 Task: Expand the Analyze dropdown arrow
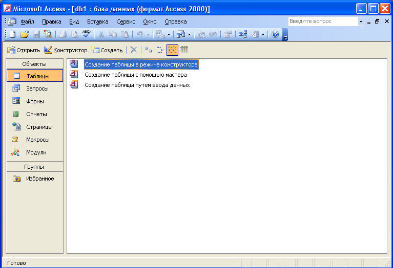(x=189, y=34)
